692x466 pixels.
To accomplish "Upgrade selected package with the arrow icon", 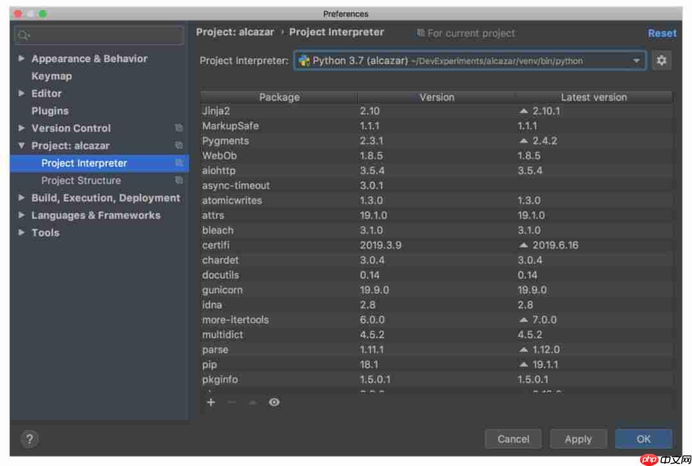I will coord(252,403).
